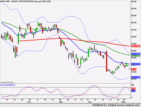
Task: Click the Feb month label
Action: tap(29, 102)
